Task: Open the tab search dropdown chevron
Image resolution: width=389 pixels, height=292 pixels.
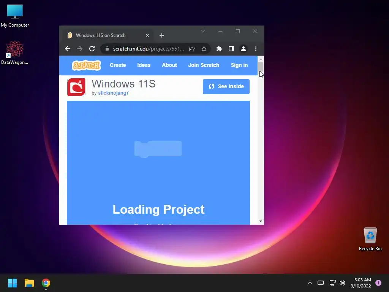Action: pos(203,31)
